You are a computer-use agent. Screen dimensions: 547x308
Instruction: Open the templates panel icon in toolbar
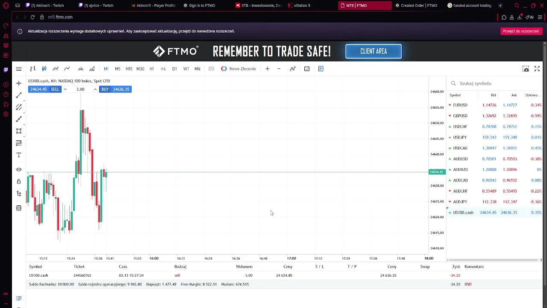click(x=321, y=69)
